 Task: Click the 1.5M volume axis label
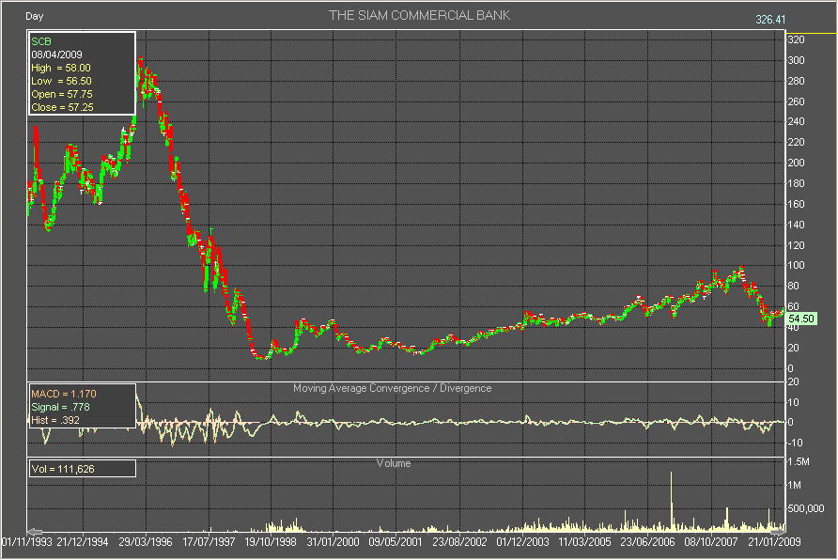click(799, 461)
